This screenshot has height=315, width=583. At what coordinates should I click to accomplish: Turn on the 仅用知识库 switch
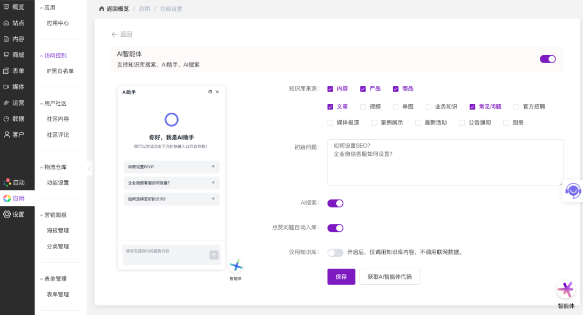(335, 252)
